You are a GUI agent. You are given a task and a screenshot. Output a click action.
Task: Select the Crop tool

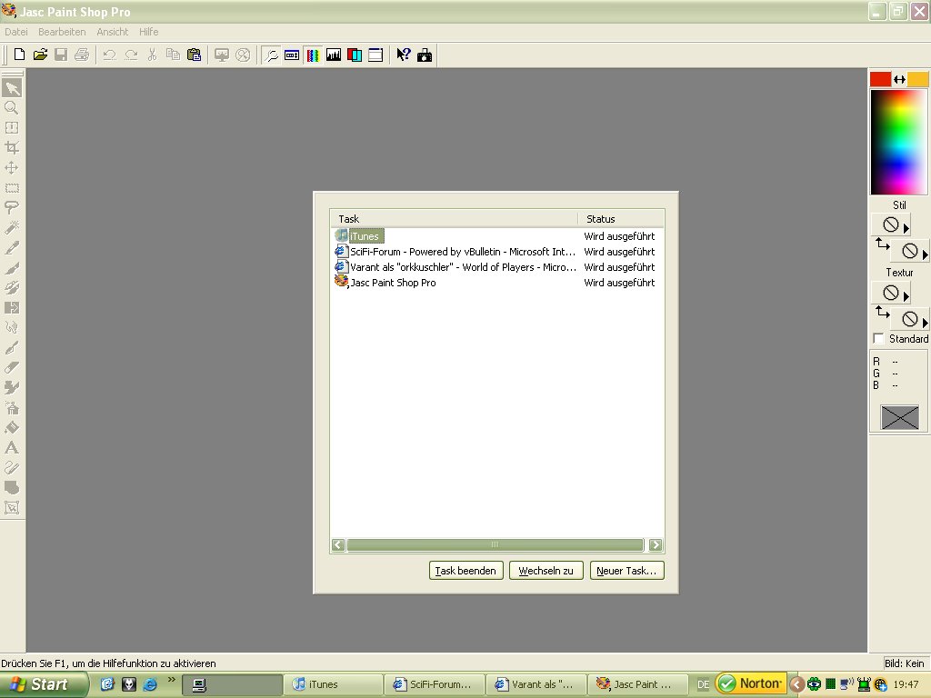point(12,148)
